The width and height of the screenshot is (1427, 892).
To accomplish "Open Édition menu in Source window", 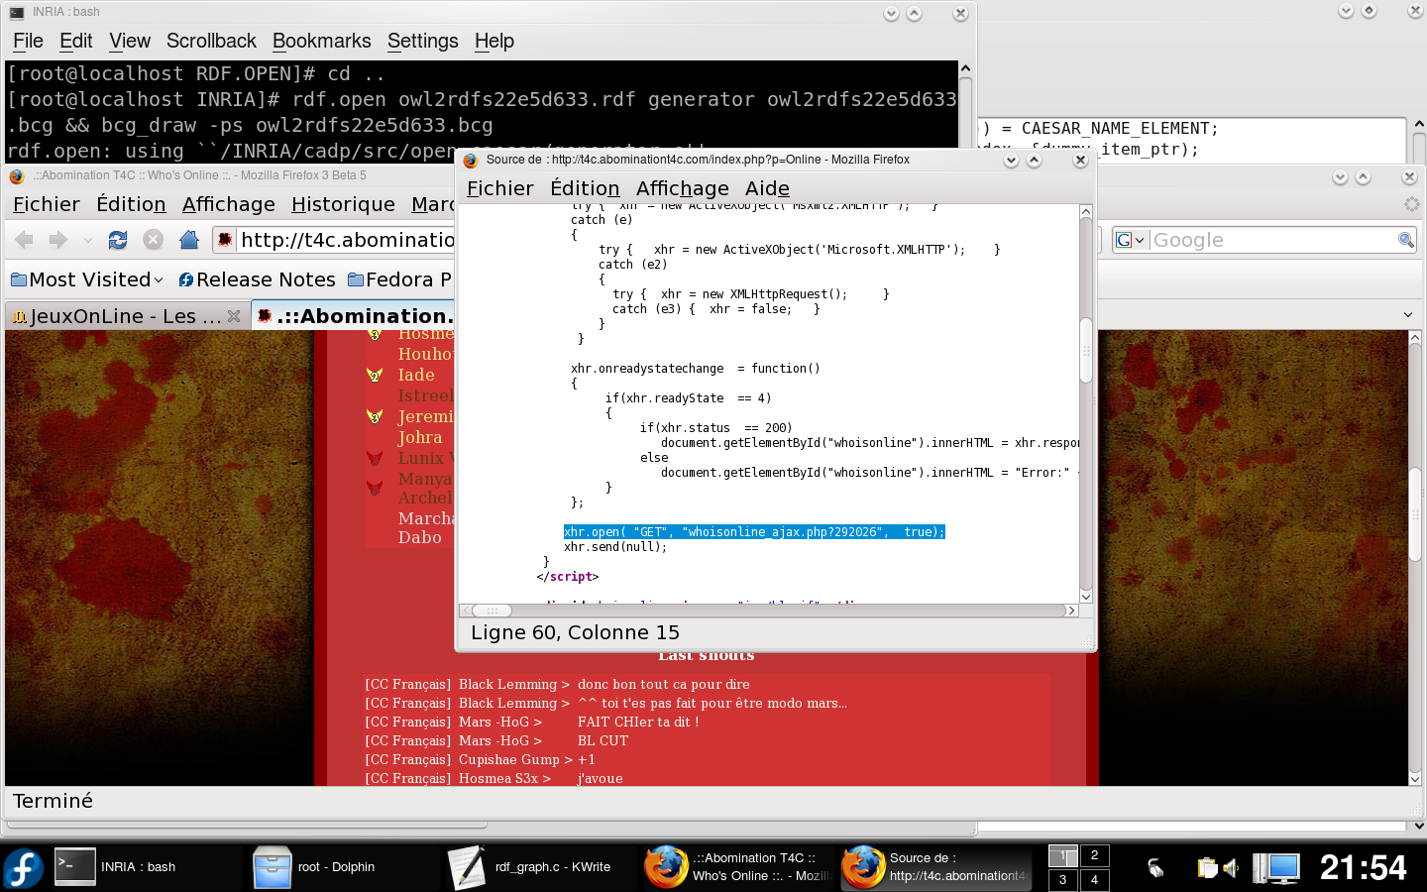I will coord(585,188).
